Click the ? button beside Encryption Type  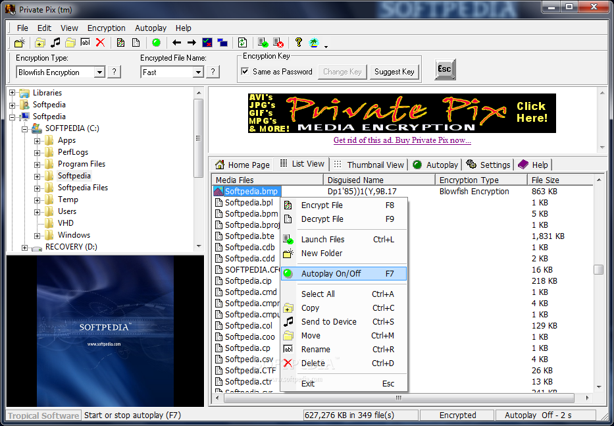coord(114,72)
